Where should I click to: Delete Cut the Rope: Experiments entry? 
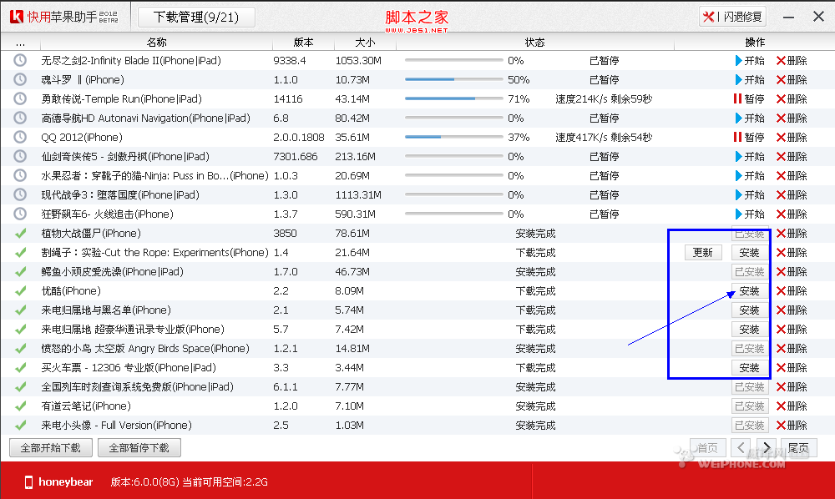pos(792,252)
